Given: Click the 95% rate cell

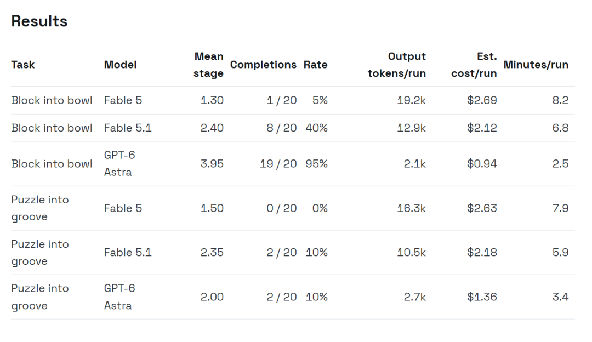Looking at the screenshot, I should 316,164.
